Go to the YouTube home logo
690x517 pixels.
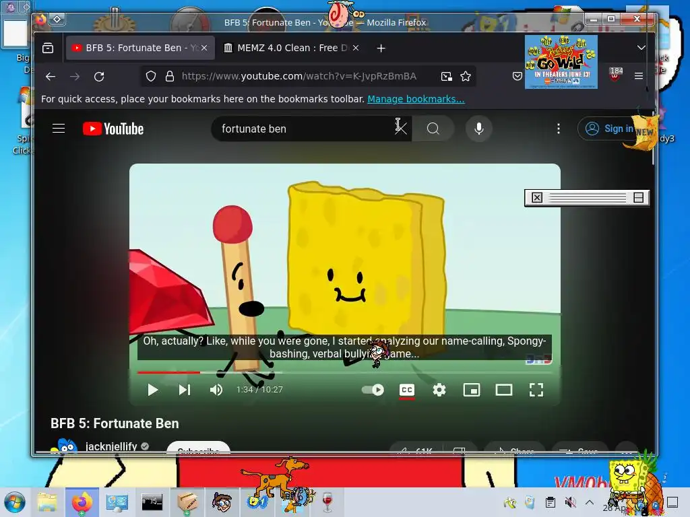113,129
